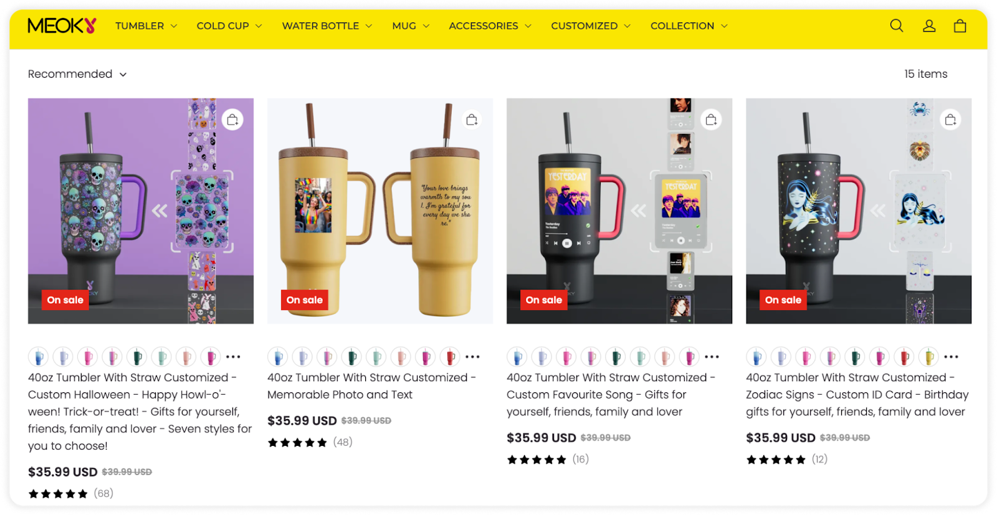Open the Memorable Photo and Text tumbler link
This screenshot has height=515, width=997.
(x=371, y=386)
